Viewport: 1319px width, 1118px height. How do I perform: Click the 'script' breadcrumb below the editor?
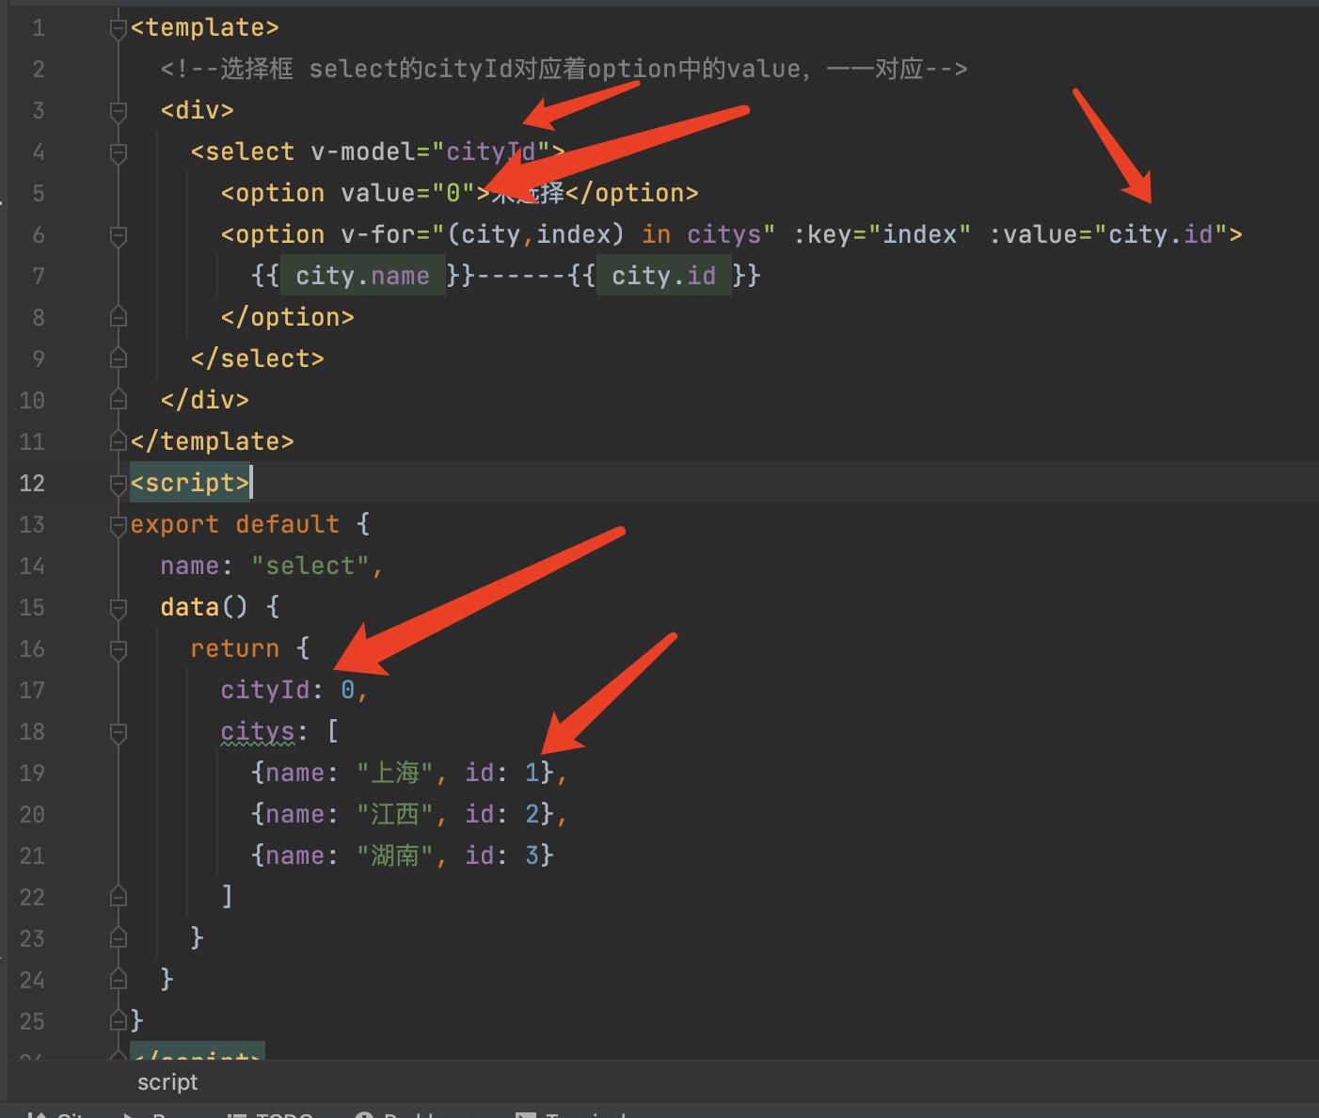[x=167, y=1082]
